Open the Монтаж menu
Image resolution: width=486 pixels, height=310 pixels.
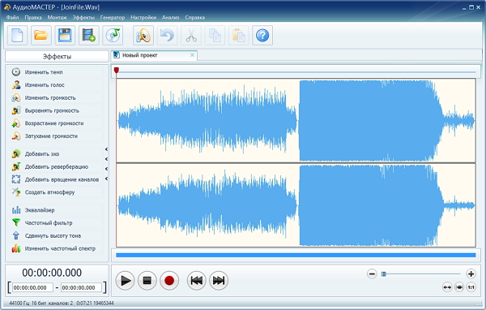tap(57, 17)
